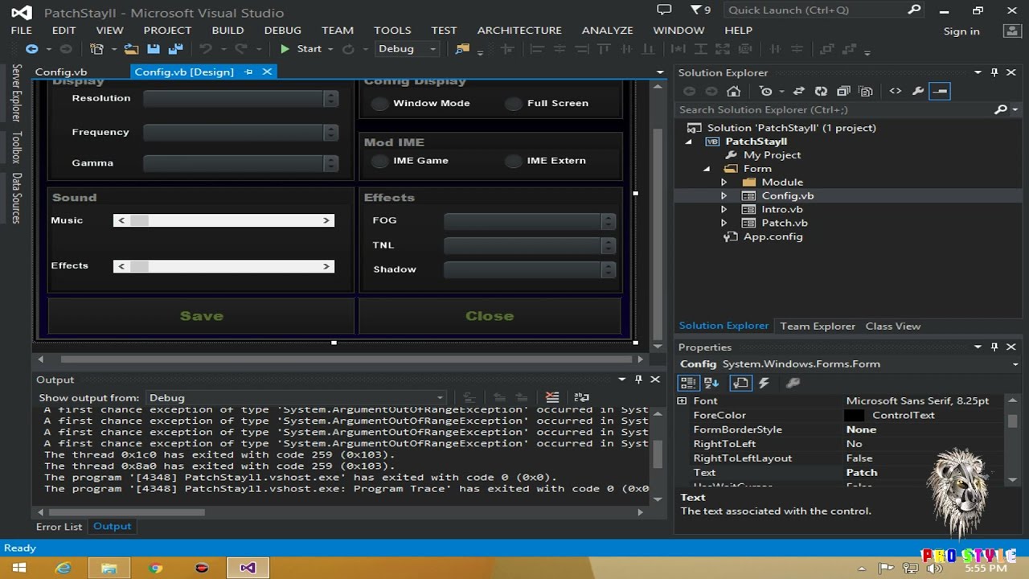The image size is (1029, 579).
Task: Click Solution Explorer Collapse All icon
Action: pos(843,91)
